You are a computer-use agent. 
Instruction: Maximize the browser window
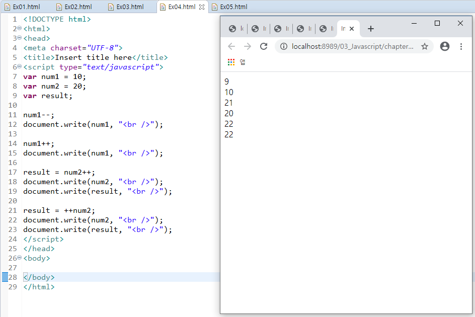tap(437, 23)
